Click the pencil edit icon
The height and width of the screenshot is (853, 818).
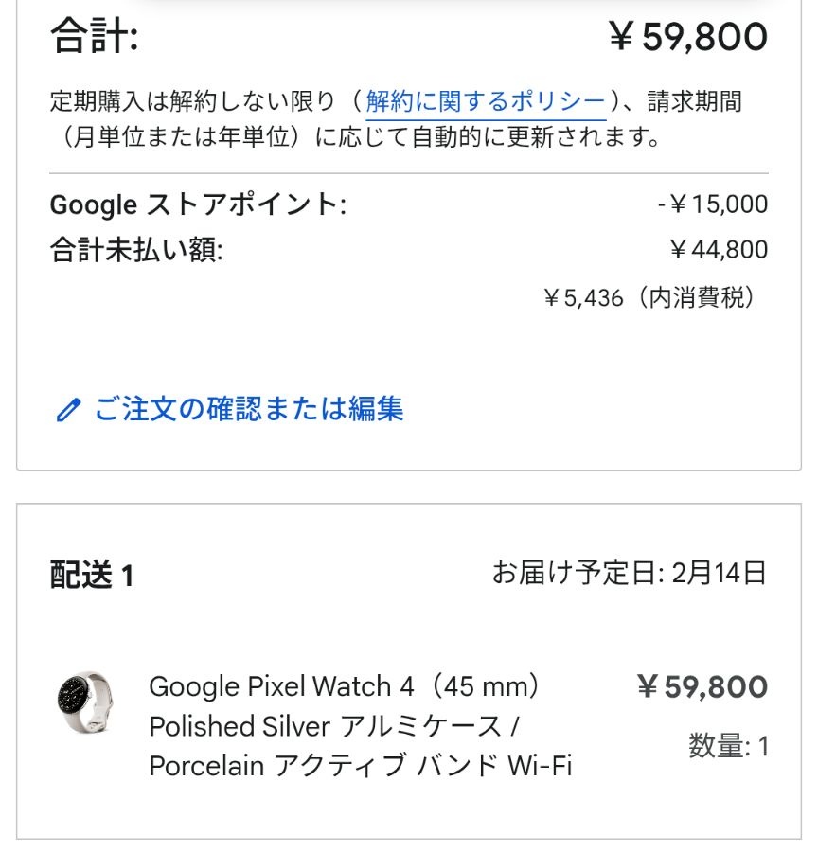(67, 410)
